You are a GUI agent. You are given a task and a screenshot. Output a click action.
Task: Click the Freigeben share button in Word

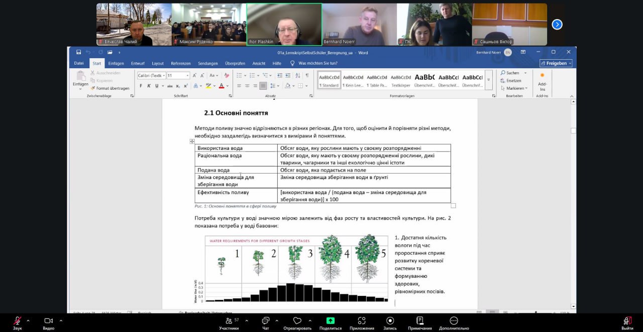tap(556, 64)
